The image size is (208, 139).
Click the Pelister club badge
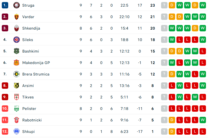[x=16, y=109]
